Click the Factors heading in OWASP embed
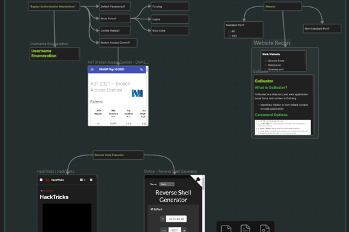Viewport: 349px width, 232px height. 96,102
